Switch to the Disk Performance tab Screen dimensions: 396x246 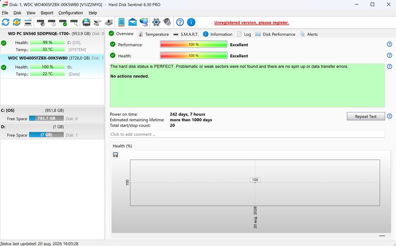[x=275, y=34]
